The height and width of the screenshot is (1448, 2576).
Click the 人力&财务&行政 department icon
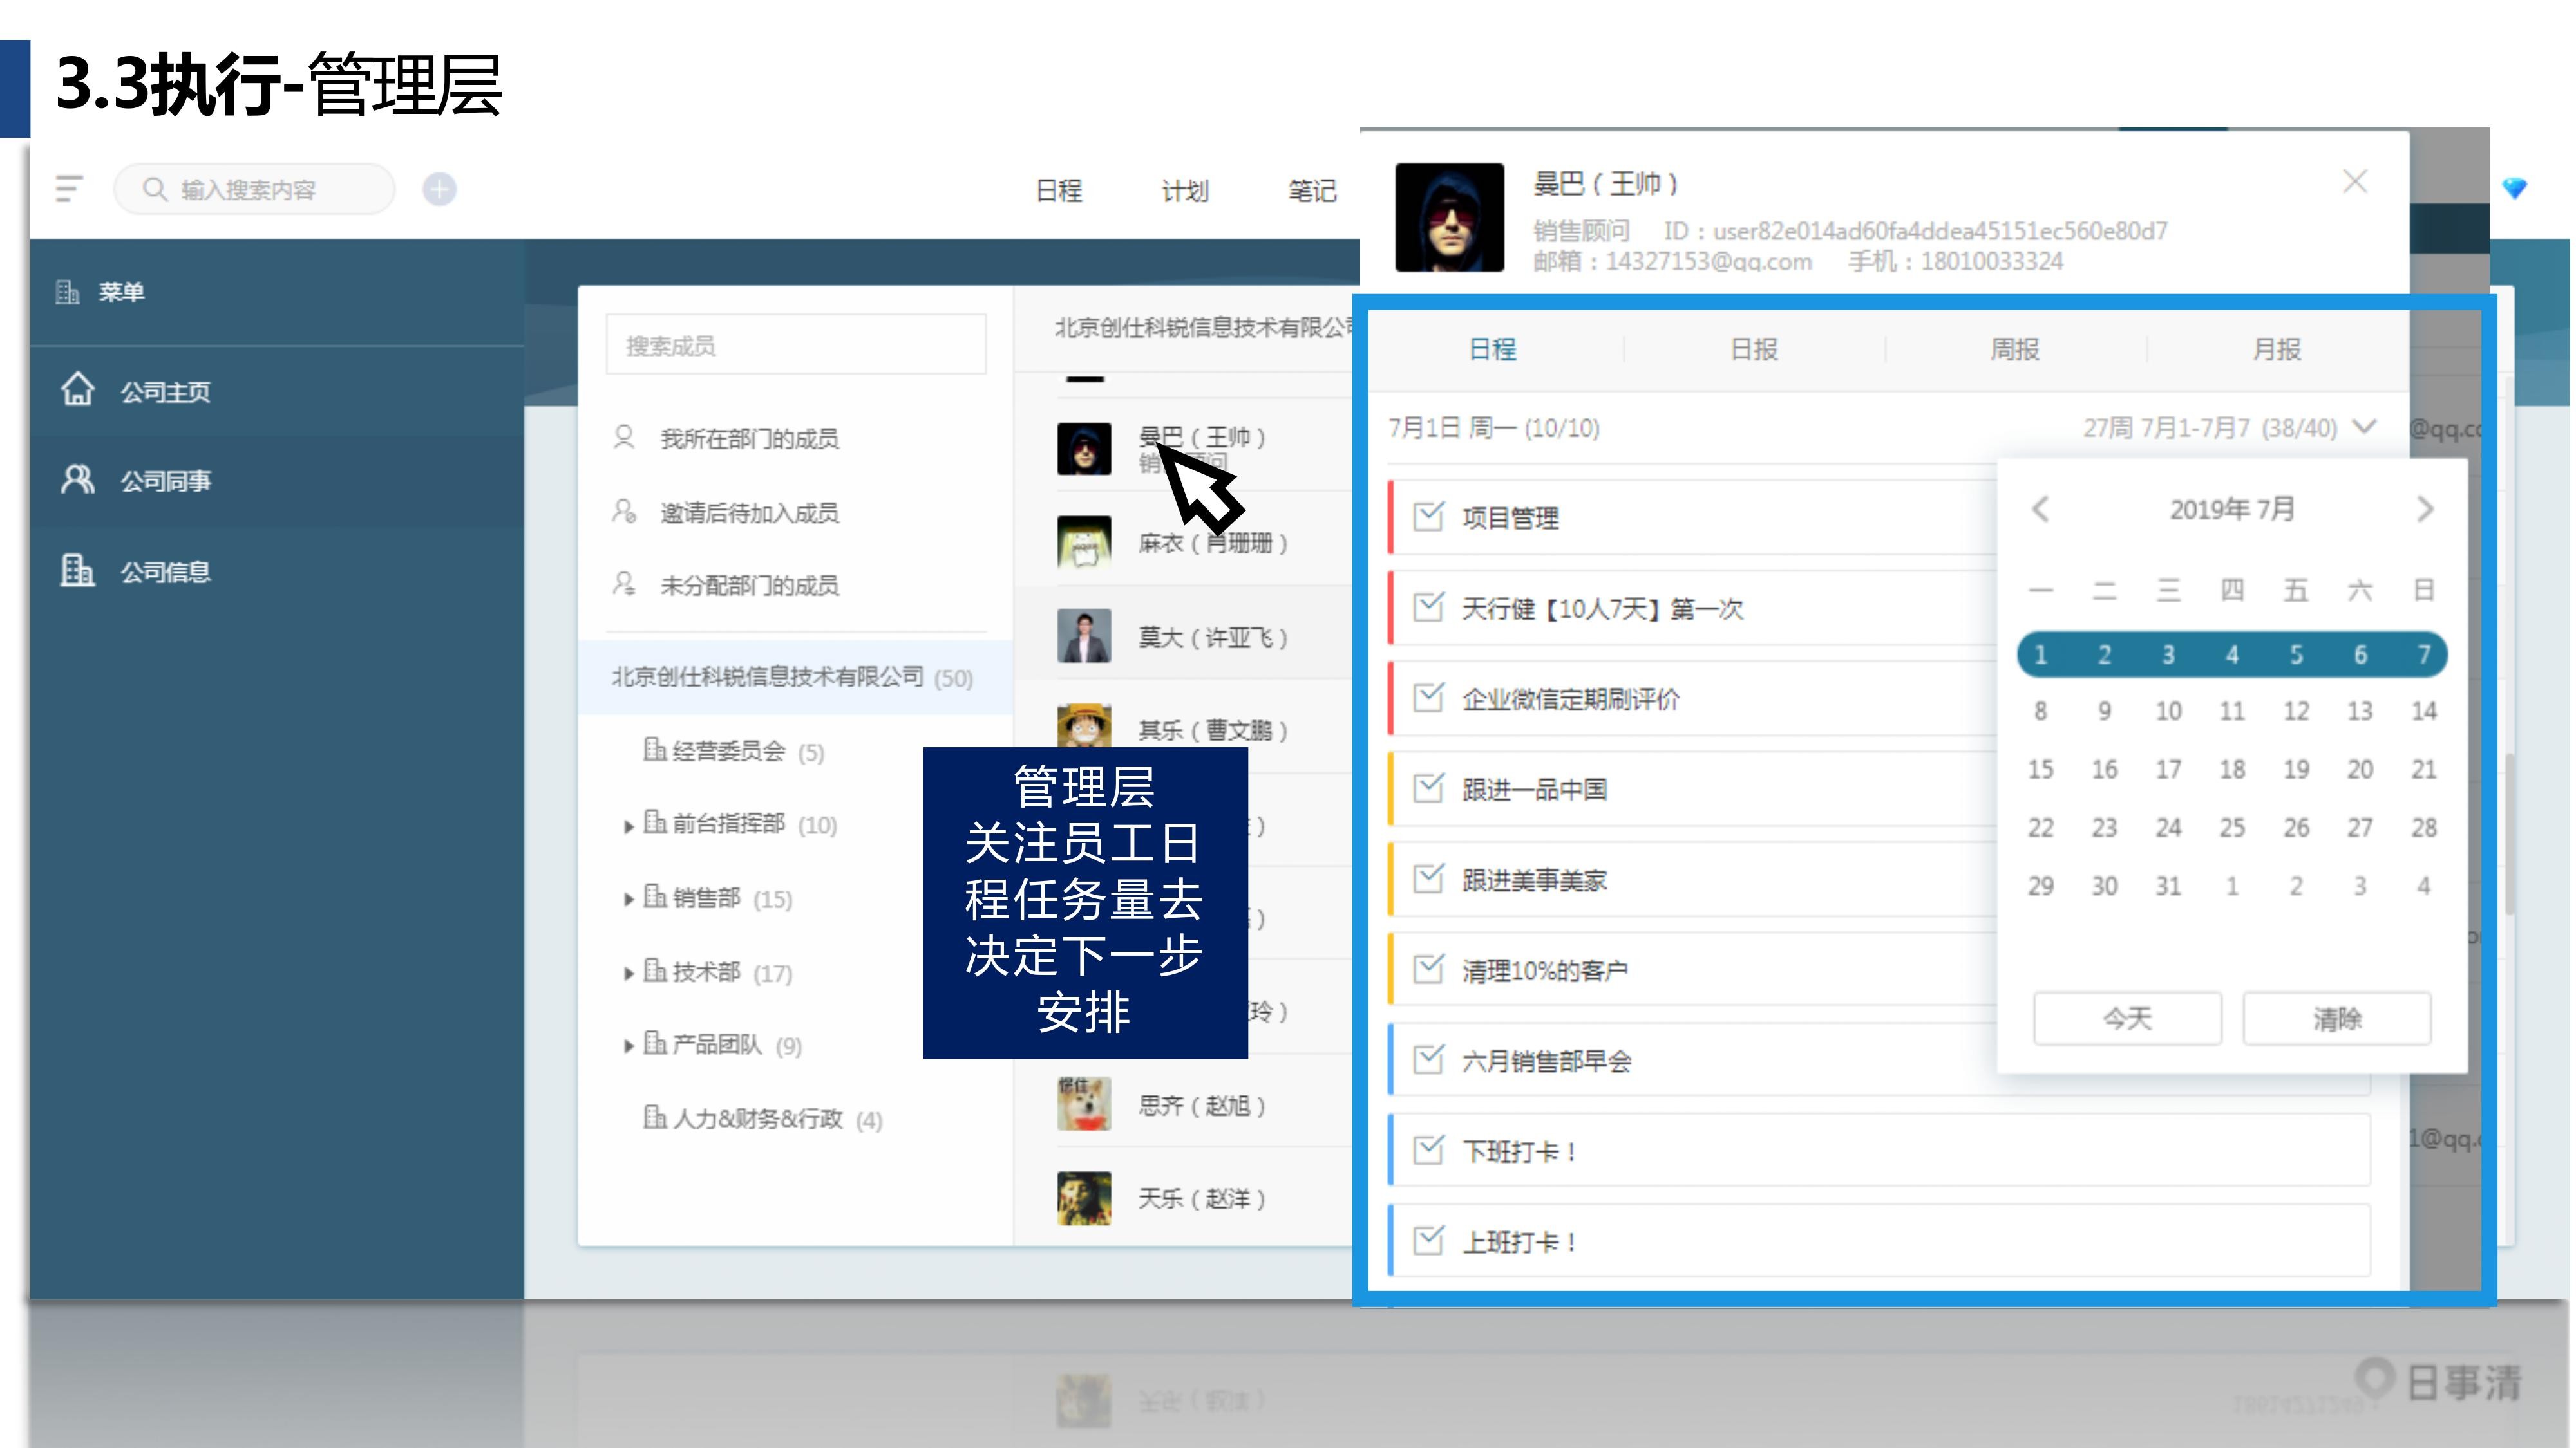(x=654, y=1117)
